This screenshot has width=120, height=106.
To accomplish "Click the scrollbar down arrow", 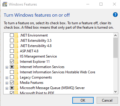I will pos(116,92).
